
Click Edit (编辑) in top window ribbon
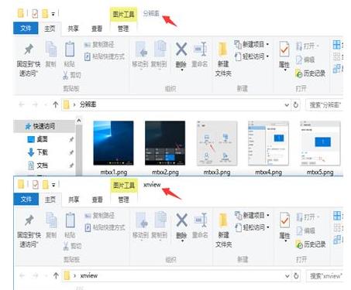(305, 60)
